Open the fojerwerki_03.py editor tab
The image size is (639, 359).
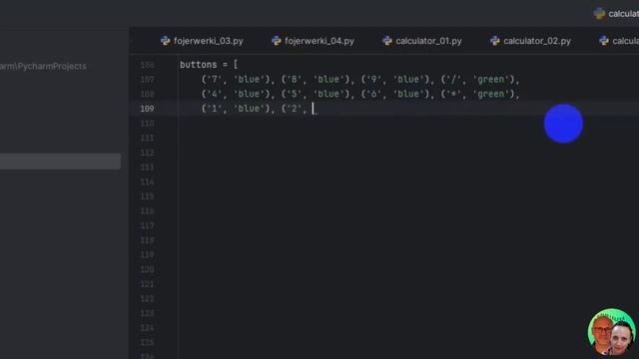202,41
